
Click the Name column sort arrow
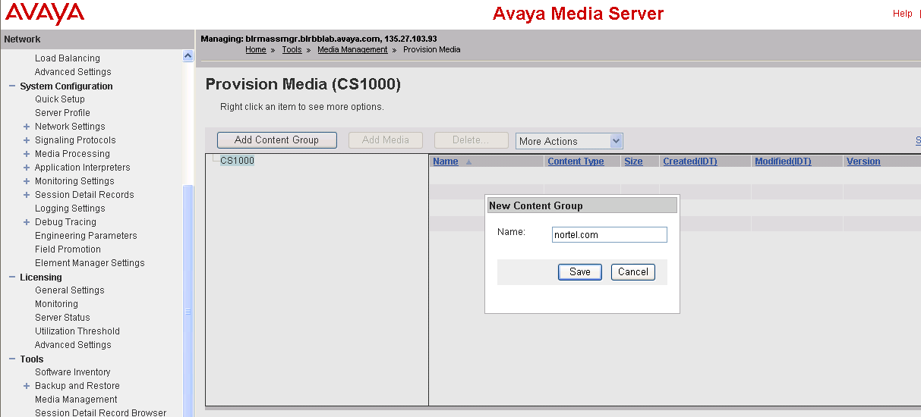(468, 162)
